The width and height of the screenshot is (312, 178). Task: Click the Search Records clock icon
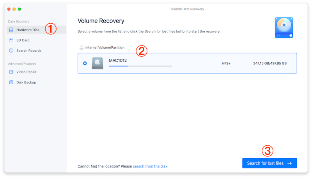(11, 51)
